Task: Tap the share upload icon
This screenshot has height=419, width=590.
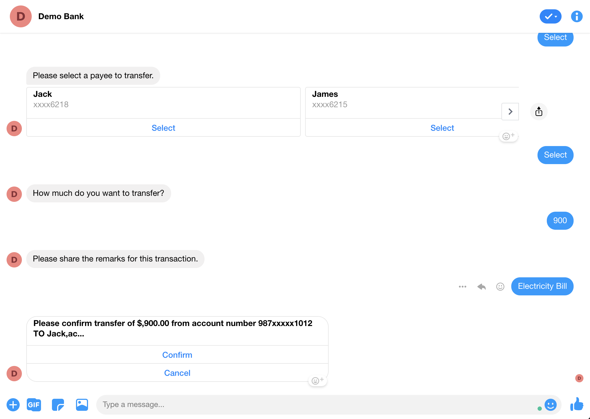Action: tap(538, 111)
